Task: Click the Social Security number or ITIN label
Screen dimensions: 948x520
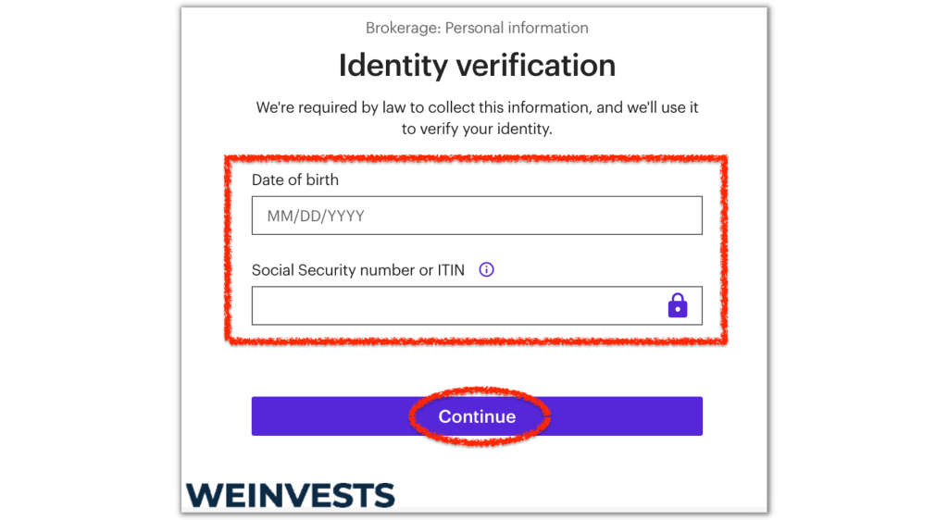Action: [358, 270]
